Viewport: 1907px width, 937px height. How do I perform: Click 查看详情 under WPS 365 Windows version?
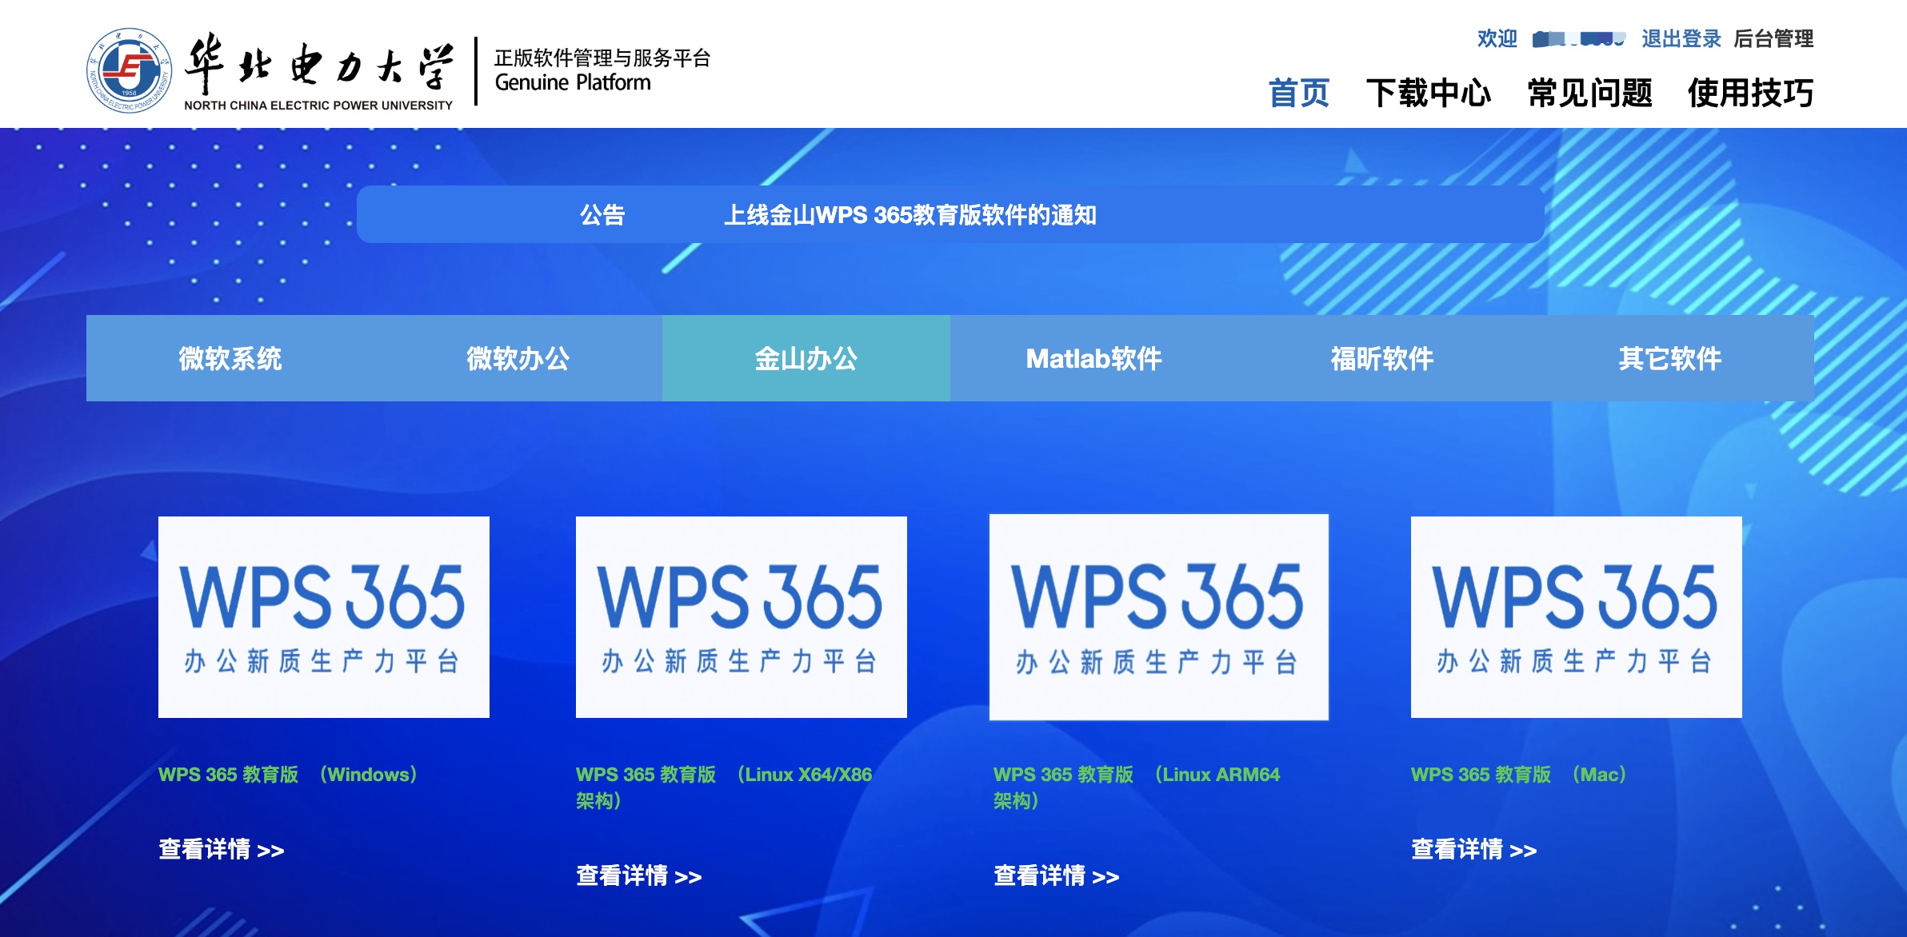221,850
